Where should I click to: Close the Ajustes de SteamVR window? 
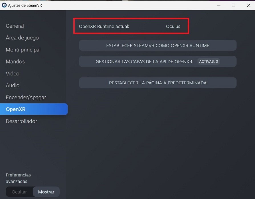248,5
